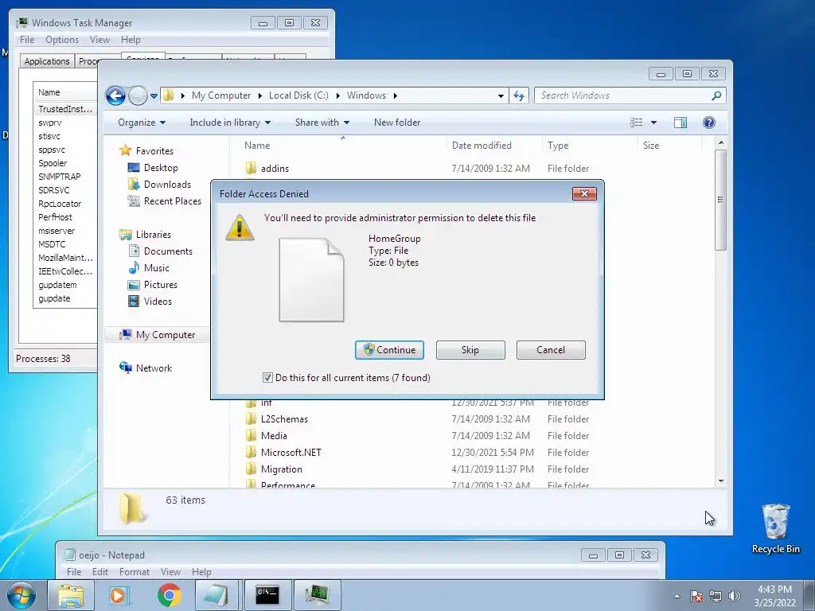
Task: Open the view options dropdown arrow
Action: [x=654, y=123]
